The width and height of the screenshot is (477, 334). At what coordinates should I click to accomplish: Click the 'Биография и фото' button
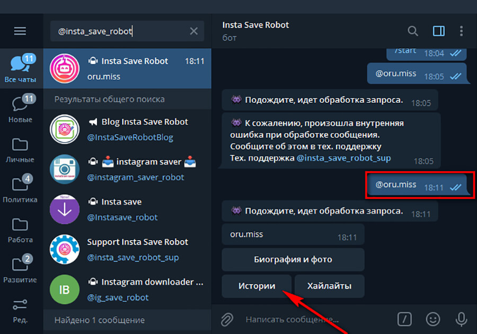[293, 260]
